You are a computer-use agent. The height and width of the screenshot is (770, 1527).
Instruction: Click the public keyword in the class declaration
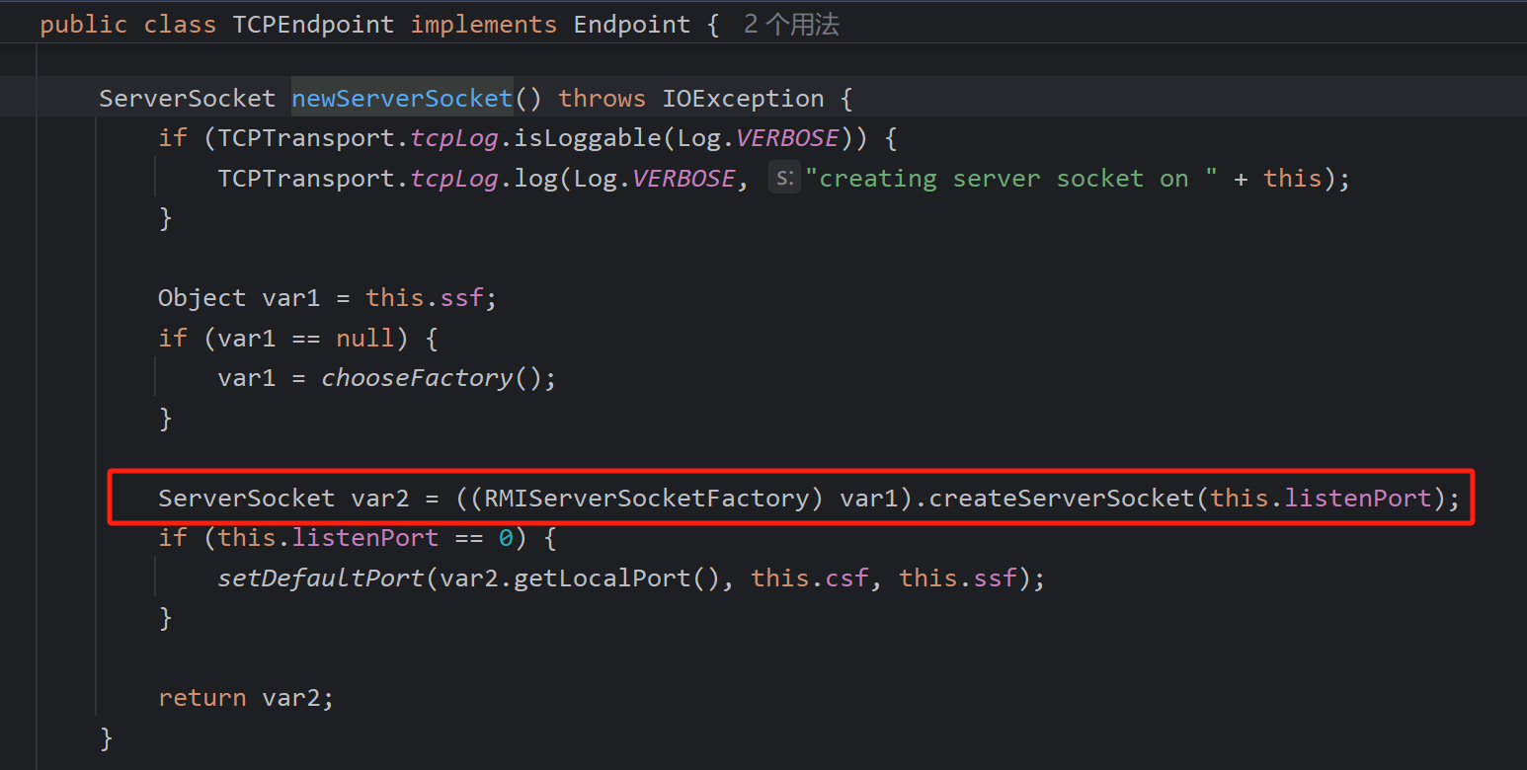[84, 25]
